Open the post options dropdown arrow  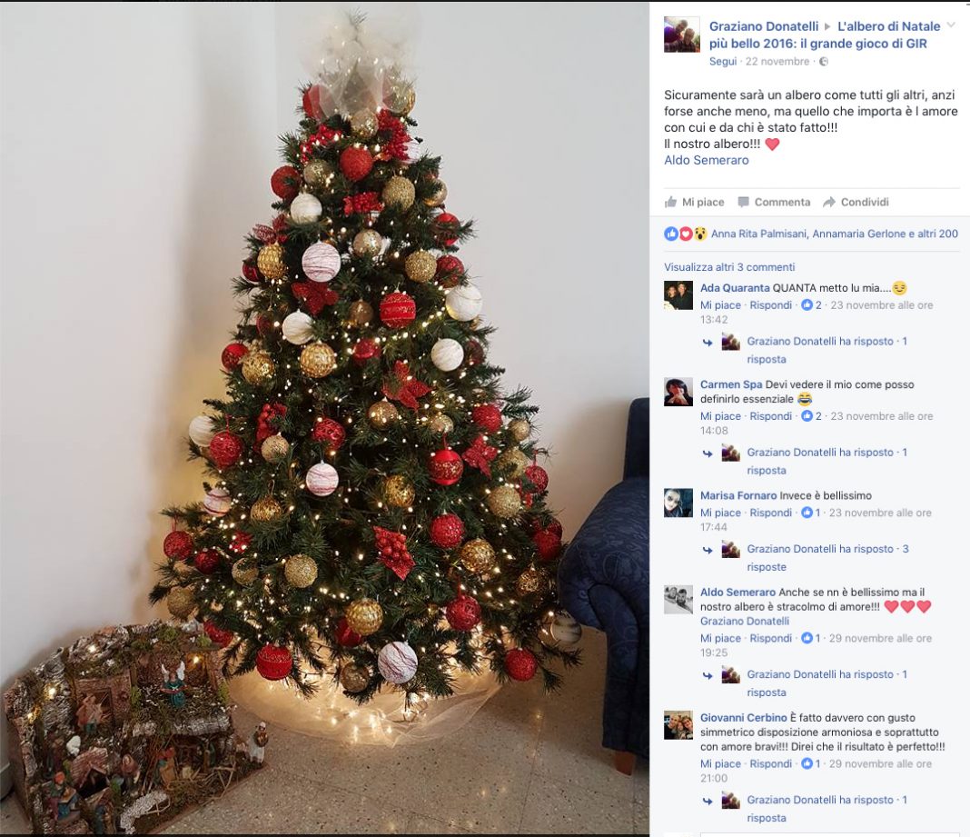click(x=952, y=25)
